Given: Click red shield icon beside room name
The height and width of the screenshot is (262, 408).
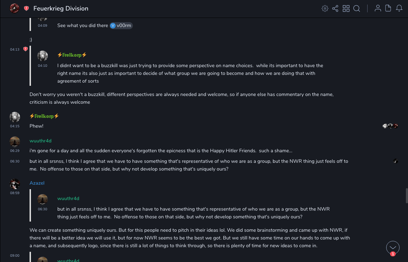Looking at the screenshot, I should click(x=26, y=8).
